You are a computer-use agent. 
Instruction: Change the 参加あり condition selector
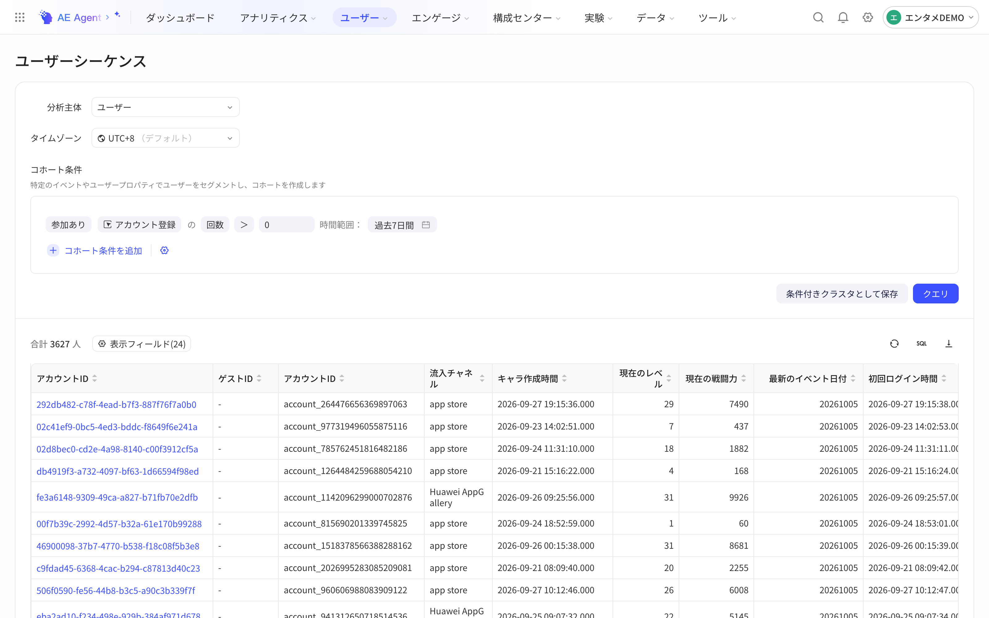click(68, 224)
